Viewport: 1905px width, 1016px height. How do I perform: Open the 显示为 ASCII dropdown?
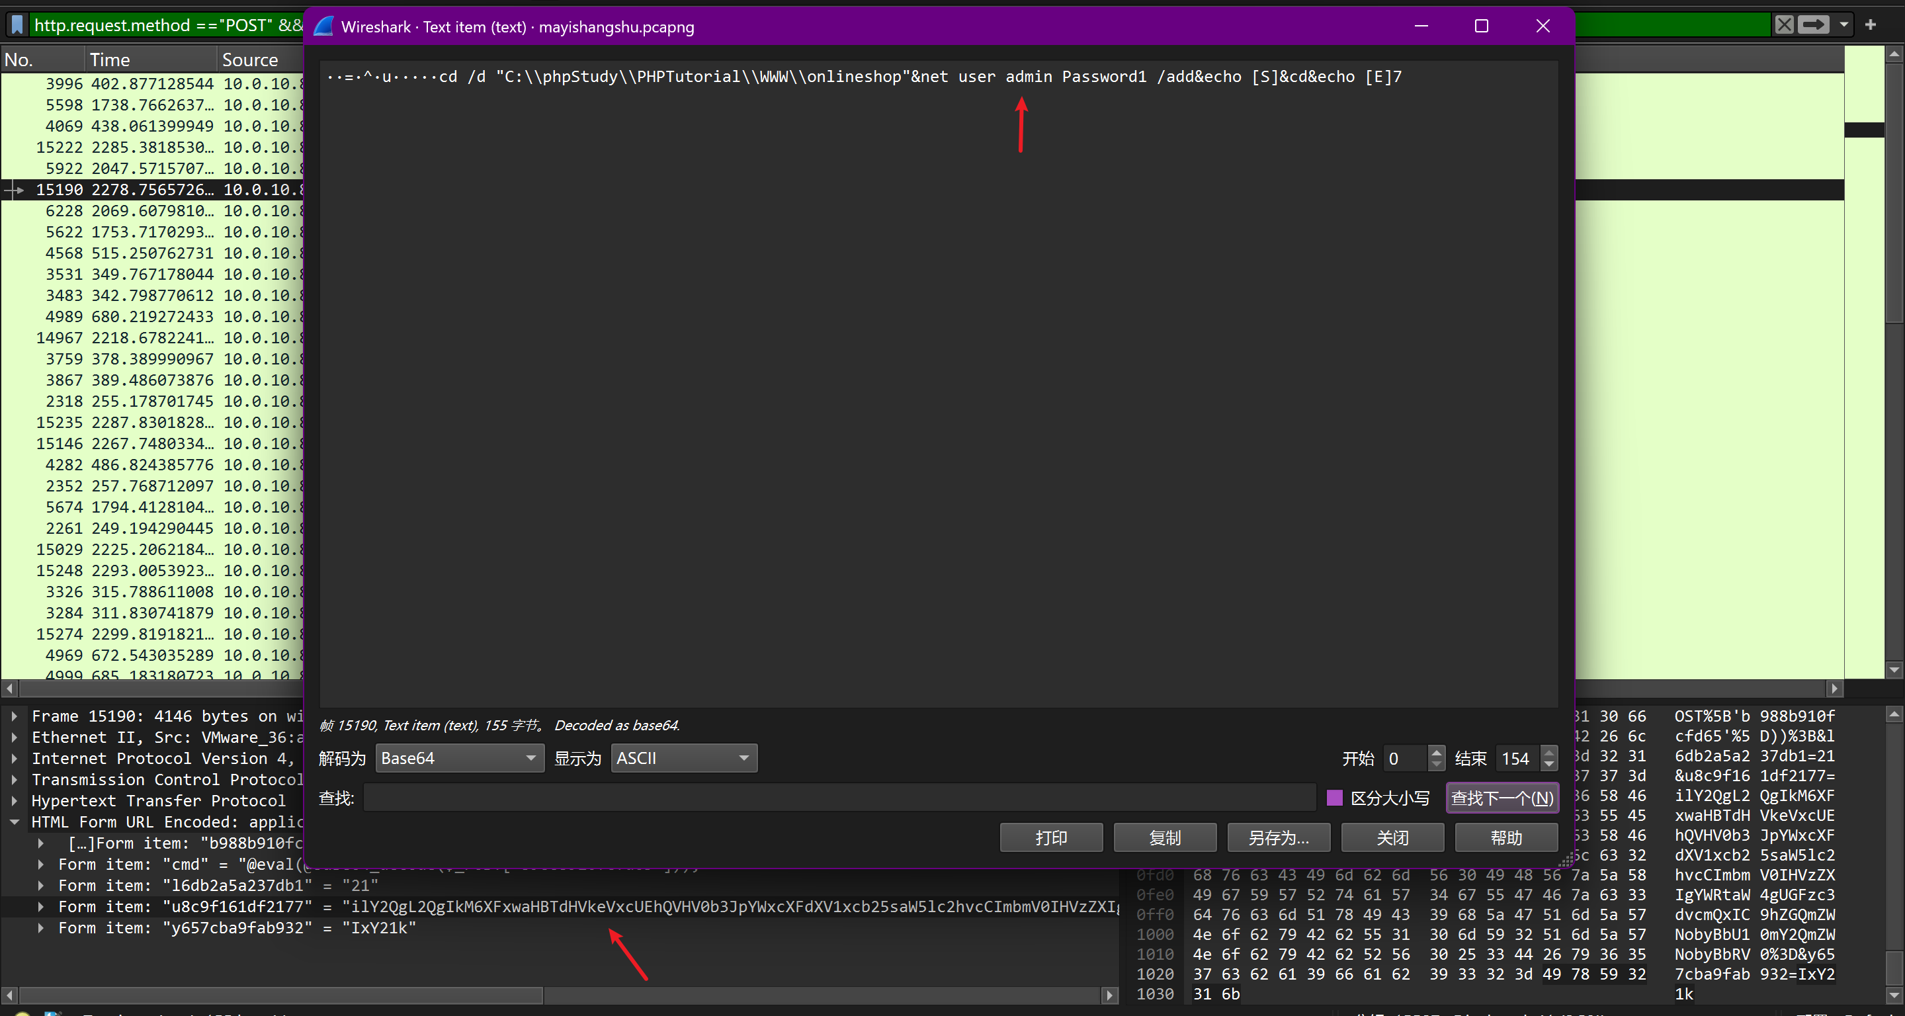click(683, 758)
